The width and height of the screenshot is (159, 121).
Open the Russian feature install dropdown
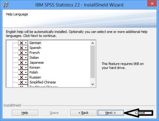[23, 77]
